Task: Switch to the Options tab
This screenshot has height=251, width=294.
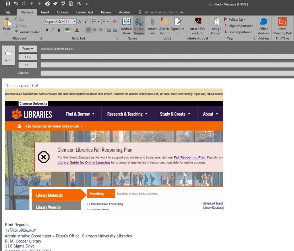Action: tap(63, 12)
